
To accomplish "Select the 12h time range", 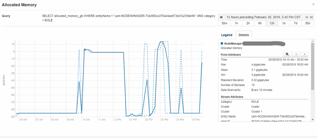I will click(x=272, y=23).
